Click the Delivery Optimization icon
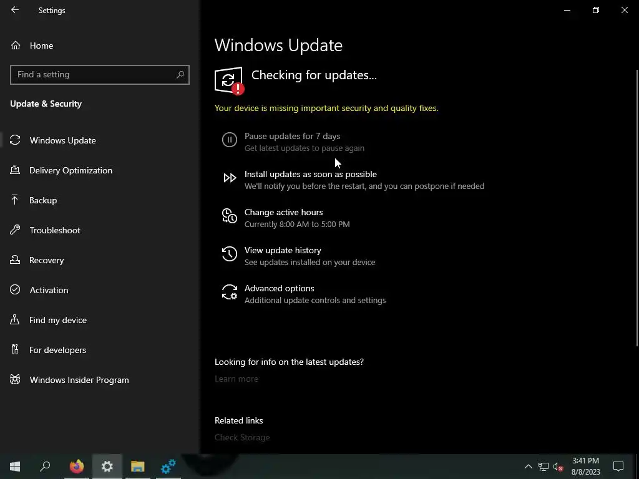 (x=15, y=170)
